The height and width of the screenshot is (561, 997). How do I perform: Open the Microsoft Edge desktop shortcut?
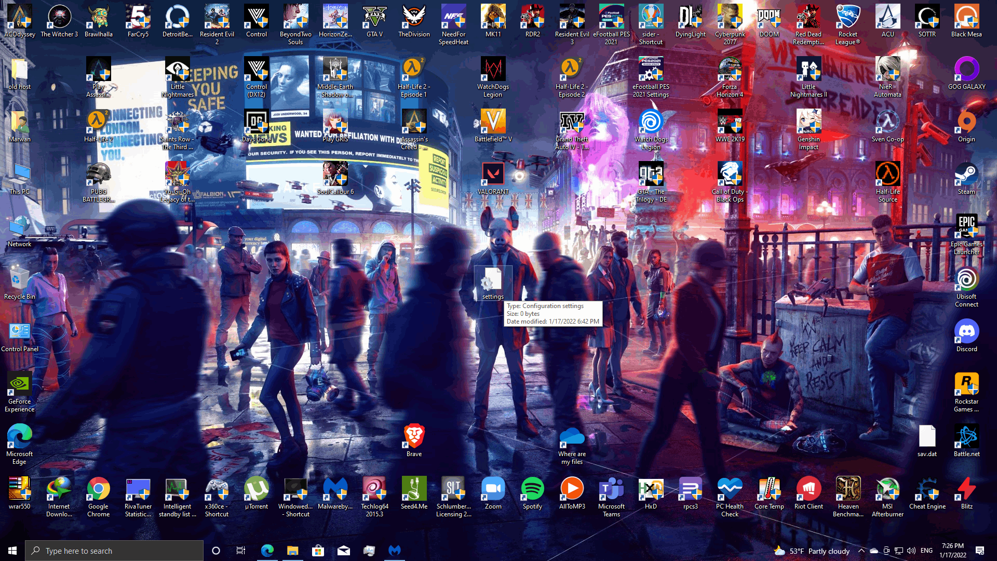tap(19, 444)
